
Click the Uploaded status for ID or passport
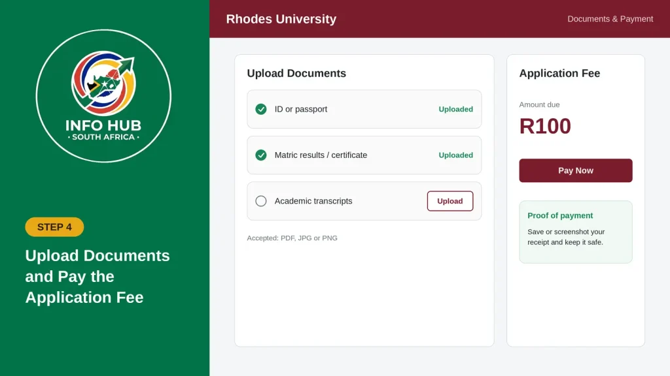click(455, 109)
